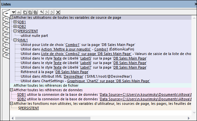Screen dimensions: 197x121
Task: Click the Previous (up arrow) toolbar icon
Action: [x=19, y=12]
